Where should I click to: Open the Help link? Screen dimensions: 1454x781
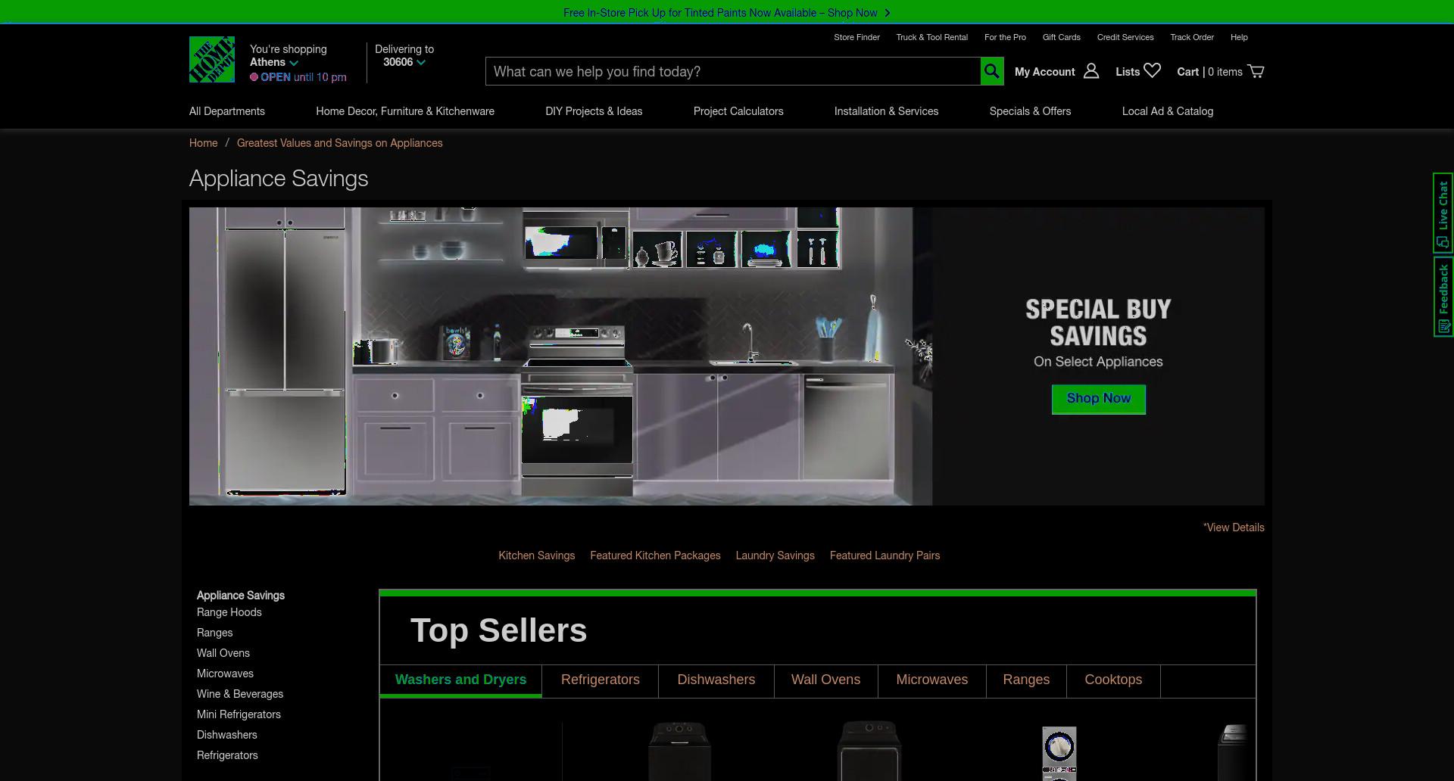tap(1239, 37)
